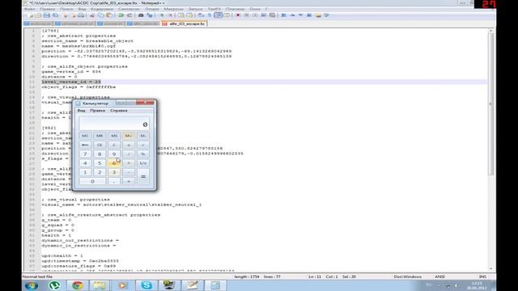Click 'length : 1754' in status bar
The image size is (518, 291).
(246, 276)
